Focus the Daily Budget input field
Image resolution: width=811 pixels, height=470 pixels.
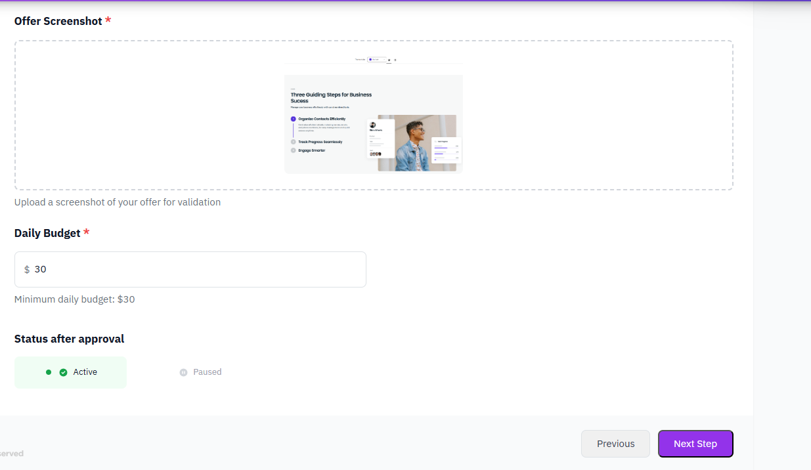point(197,270)
